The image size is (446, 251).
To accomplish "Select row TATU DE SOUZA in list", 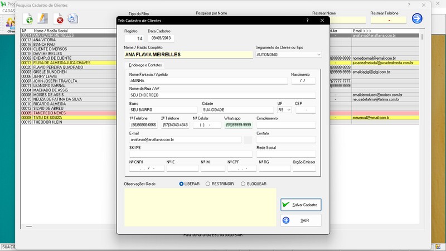I will tap(68, 118).
